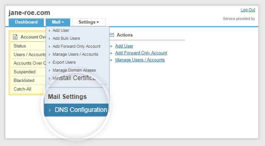
Task: Select the Blacklisted row in overview
Action: pos(24,81)
